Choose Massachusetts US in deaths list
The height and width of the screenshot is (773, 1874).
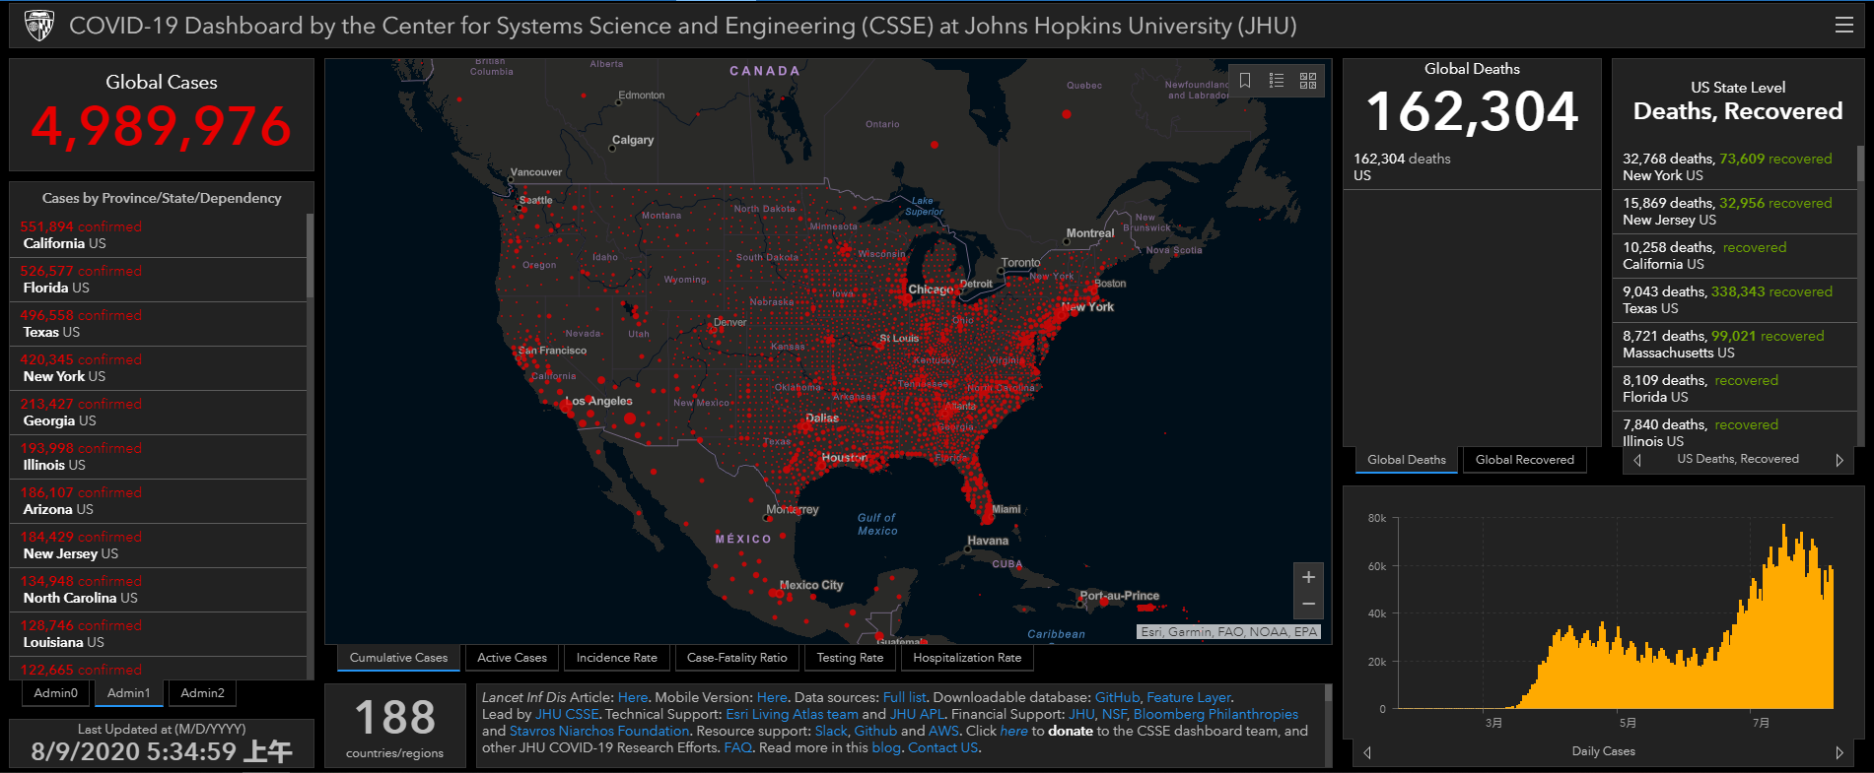pyautogui.click(x=1735, y=344)
